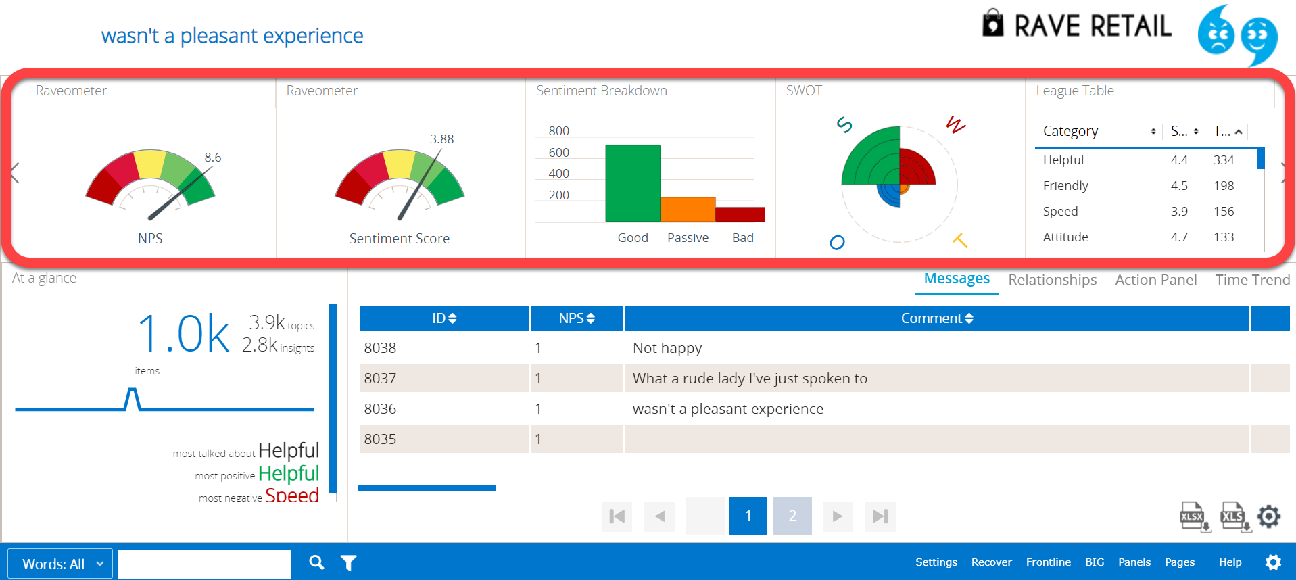The height and width of the screenshot is (580, 1296).
Task: Sort messages by NPS column
Action: [576, 318]
